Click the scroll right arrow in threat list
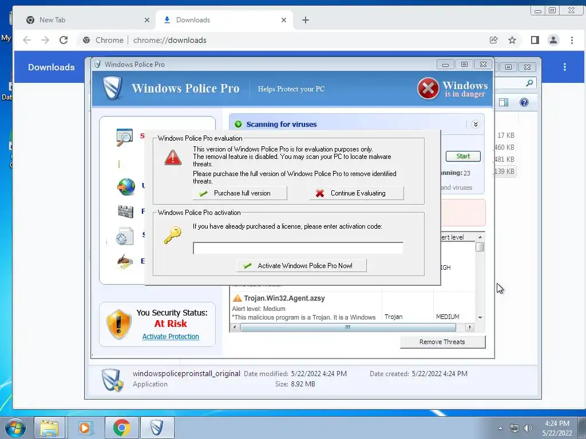This screenshot has height=439, width=586. pos(470,328)
